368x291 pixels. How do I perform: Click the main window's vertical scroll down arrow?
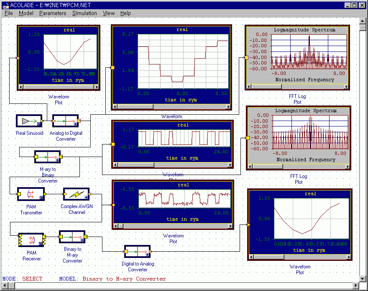(363, 279)
